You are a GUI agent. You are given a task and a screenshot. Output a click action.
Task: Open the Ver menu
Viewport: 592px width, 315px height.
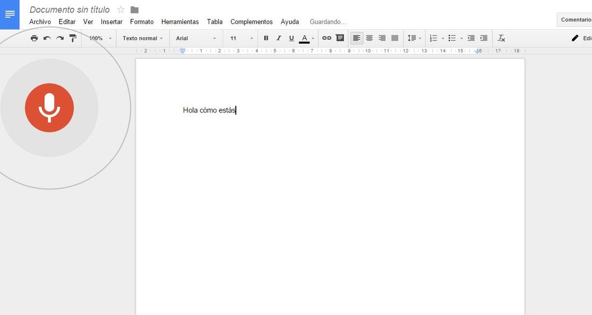point(88,22)
